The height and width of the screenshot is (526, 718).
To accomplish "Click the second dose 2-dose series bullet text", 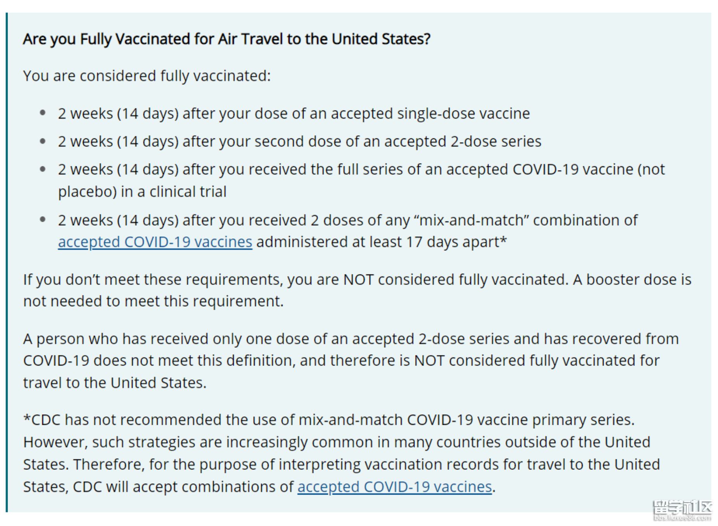I will (299, 141).
